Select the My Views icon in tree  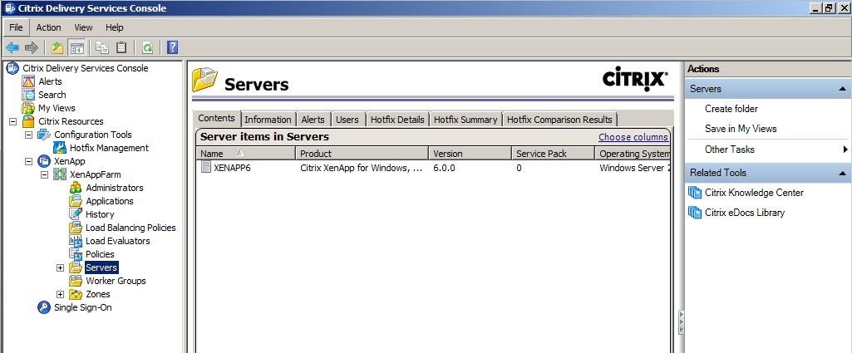pyautogui.click(x=28, y=108)
